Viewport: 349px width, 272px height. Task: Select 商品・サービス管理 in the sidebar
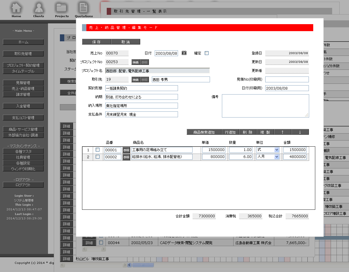(x=23, y=129)
